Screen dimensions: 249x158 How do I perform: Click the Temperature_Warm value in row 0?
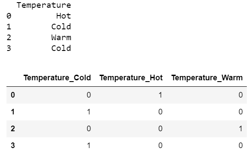point(240,95)
